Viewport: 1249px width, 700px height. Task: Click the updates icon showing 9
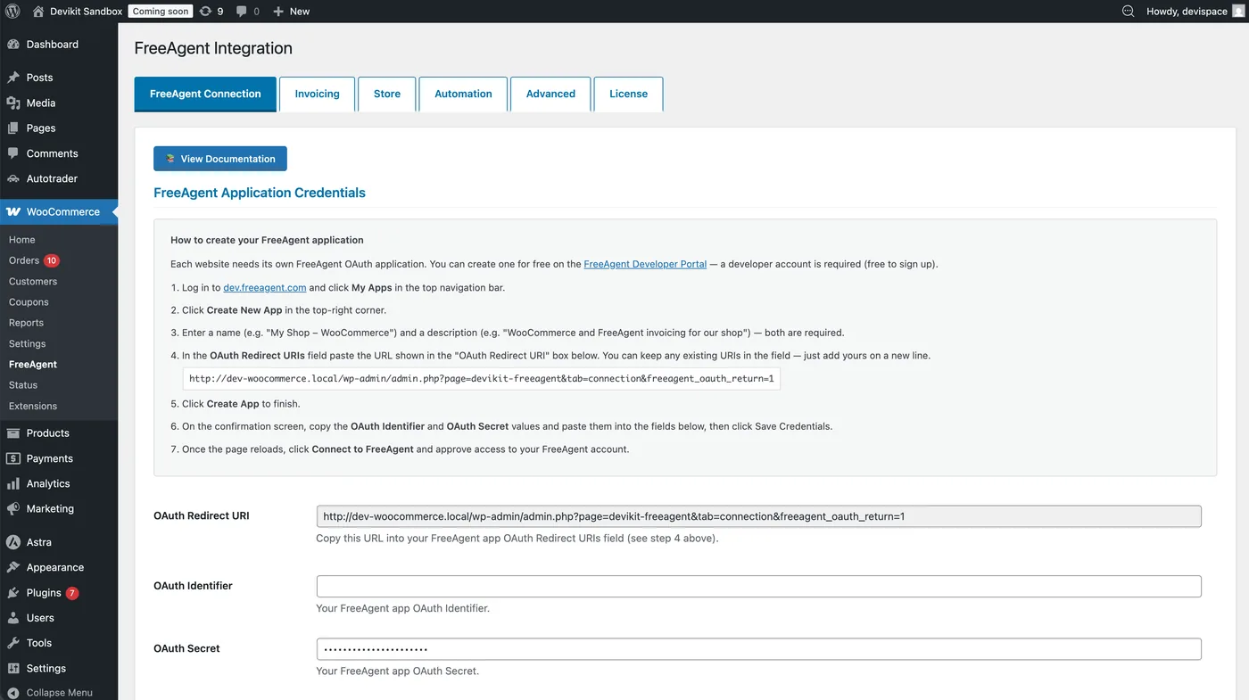(x=206, y=12)
